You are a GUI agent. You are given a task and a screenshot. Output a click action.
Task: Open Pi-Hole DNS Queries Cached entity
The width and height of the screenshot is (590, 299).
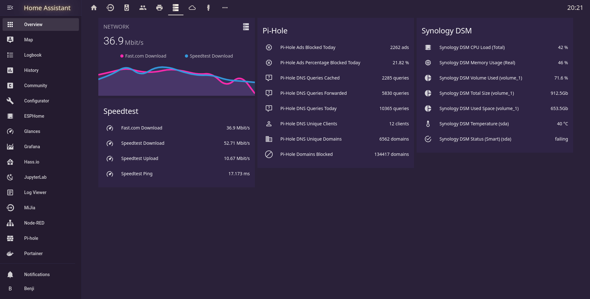click(x=336, y=78)
